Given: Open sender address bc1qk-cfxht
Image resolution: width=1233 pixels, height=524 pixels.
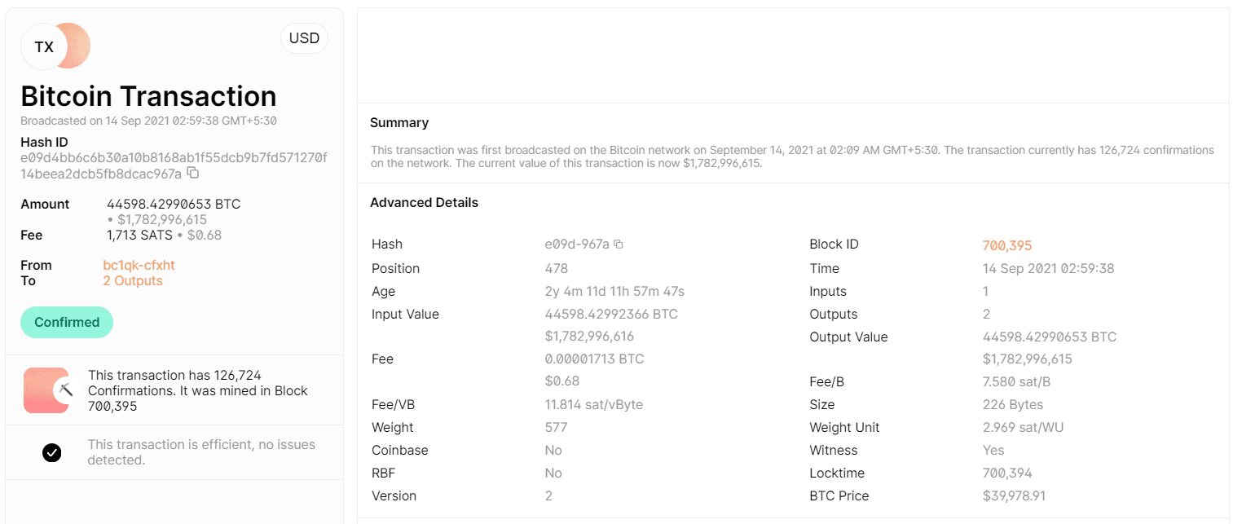Looking at the screenshot, I should coord(139,264).
